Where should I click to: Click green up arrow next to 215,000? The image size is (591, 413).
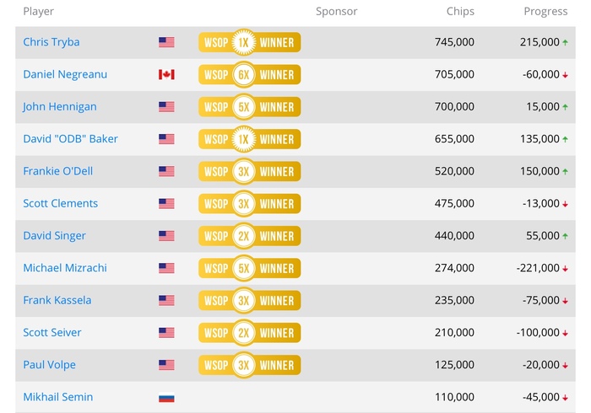point(565,42)
